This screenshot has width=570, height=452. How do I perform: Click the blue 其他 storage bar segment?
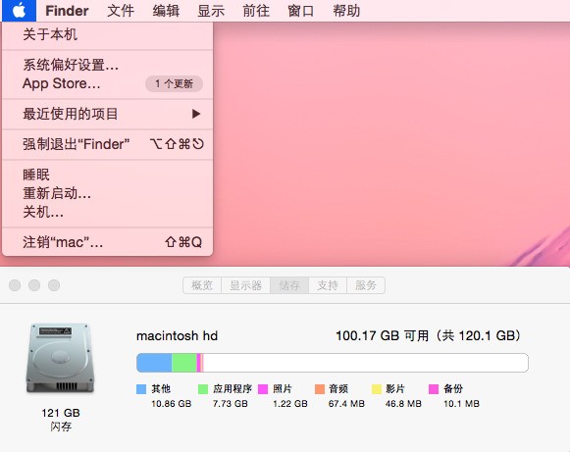tap(154, 363)
